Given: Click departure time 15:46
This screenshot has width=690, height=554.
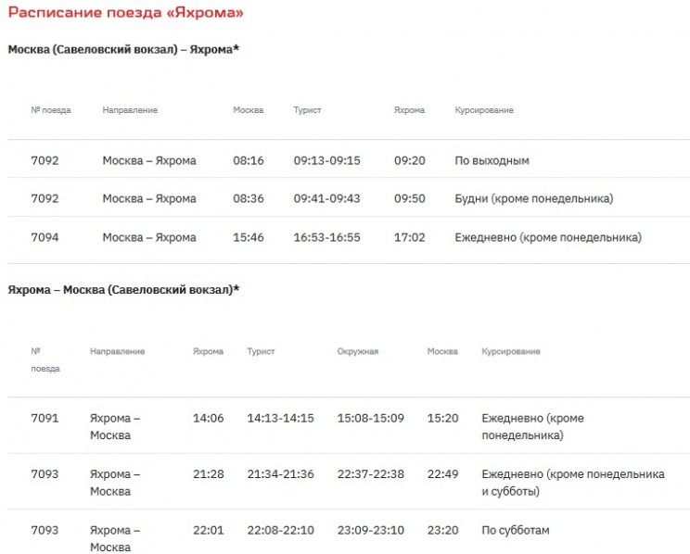Looking at the screenshot, I should point(249,237).
